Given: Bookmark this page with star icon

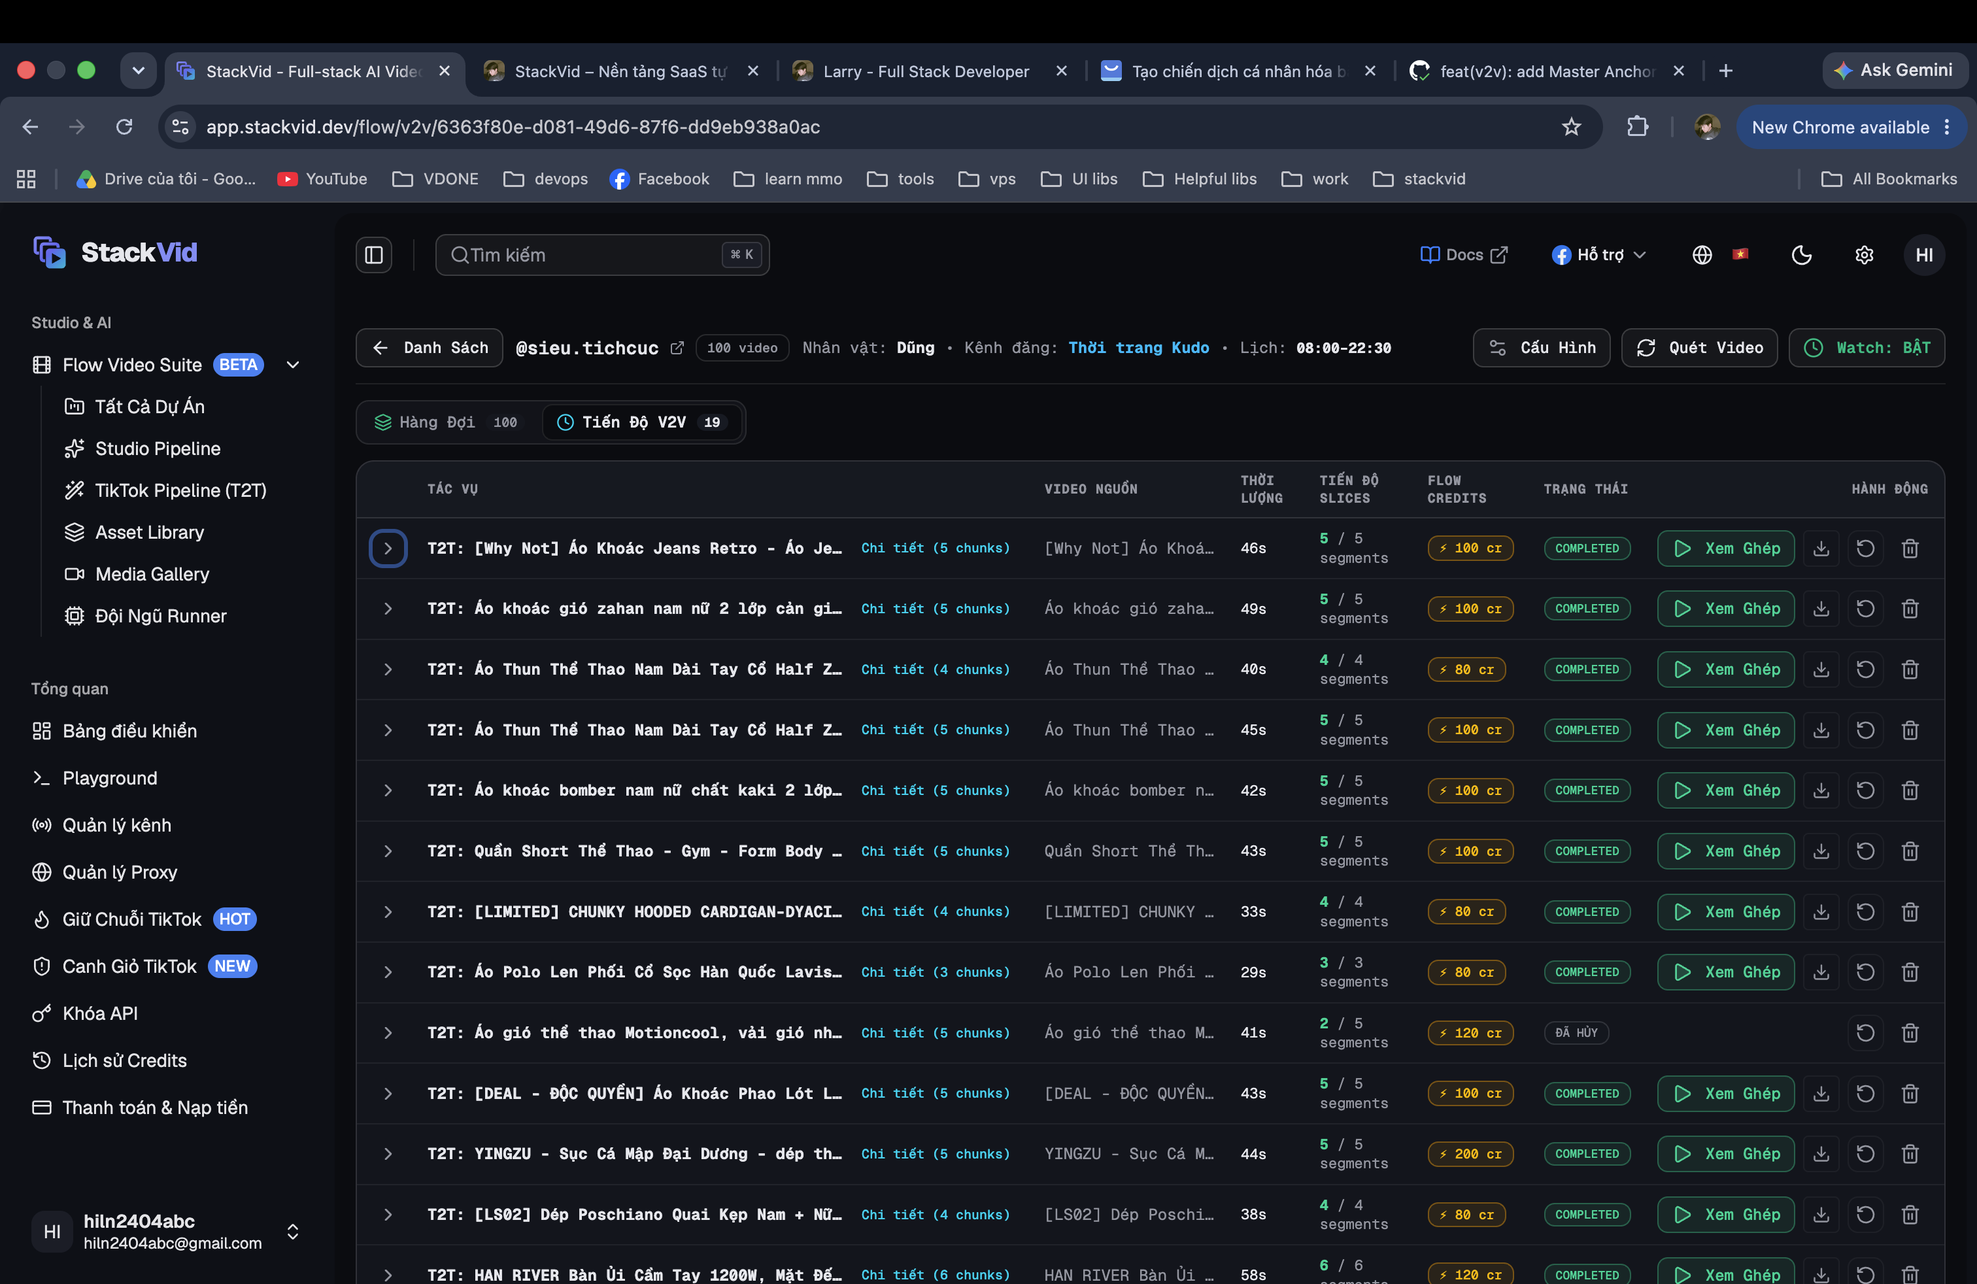Looking at the screenshot, I should pyautogui.click(x=1571, y=127).
